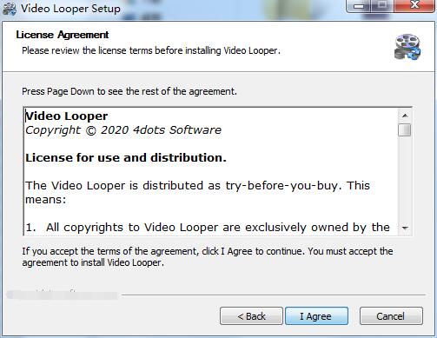Cancel the Video Looper setup
This screenshot has height=338, width=437.
[391, 316]
